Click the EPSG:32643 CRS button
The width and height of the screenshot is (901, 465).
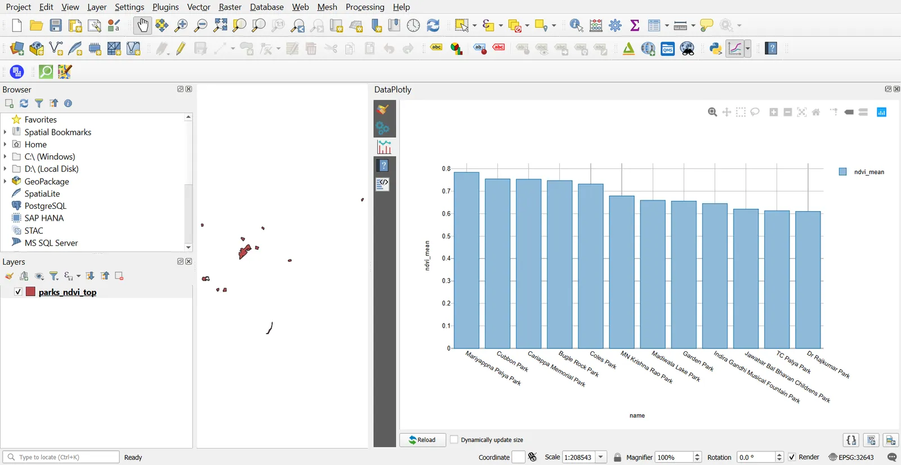[x=851, y=457]
